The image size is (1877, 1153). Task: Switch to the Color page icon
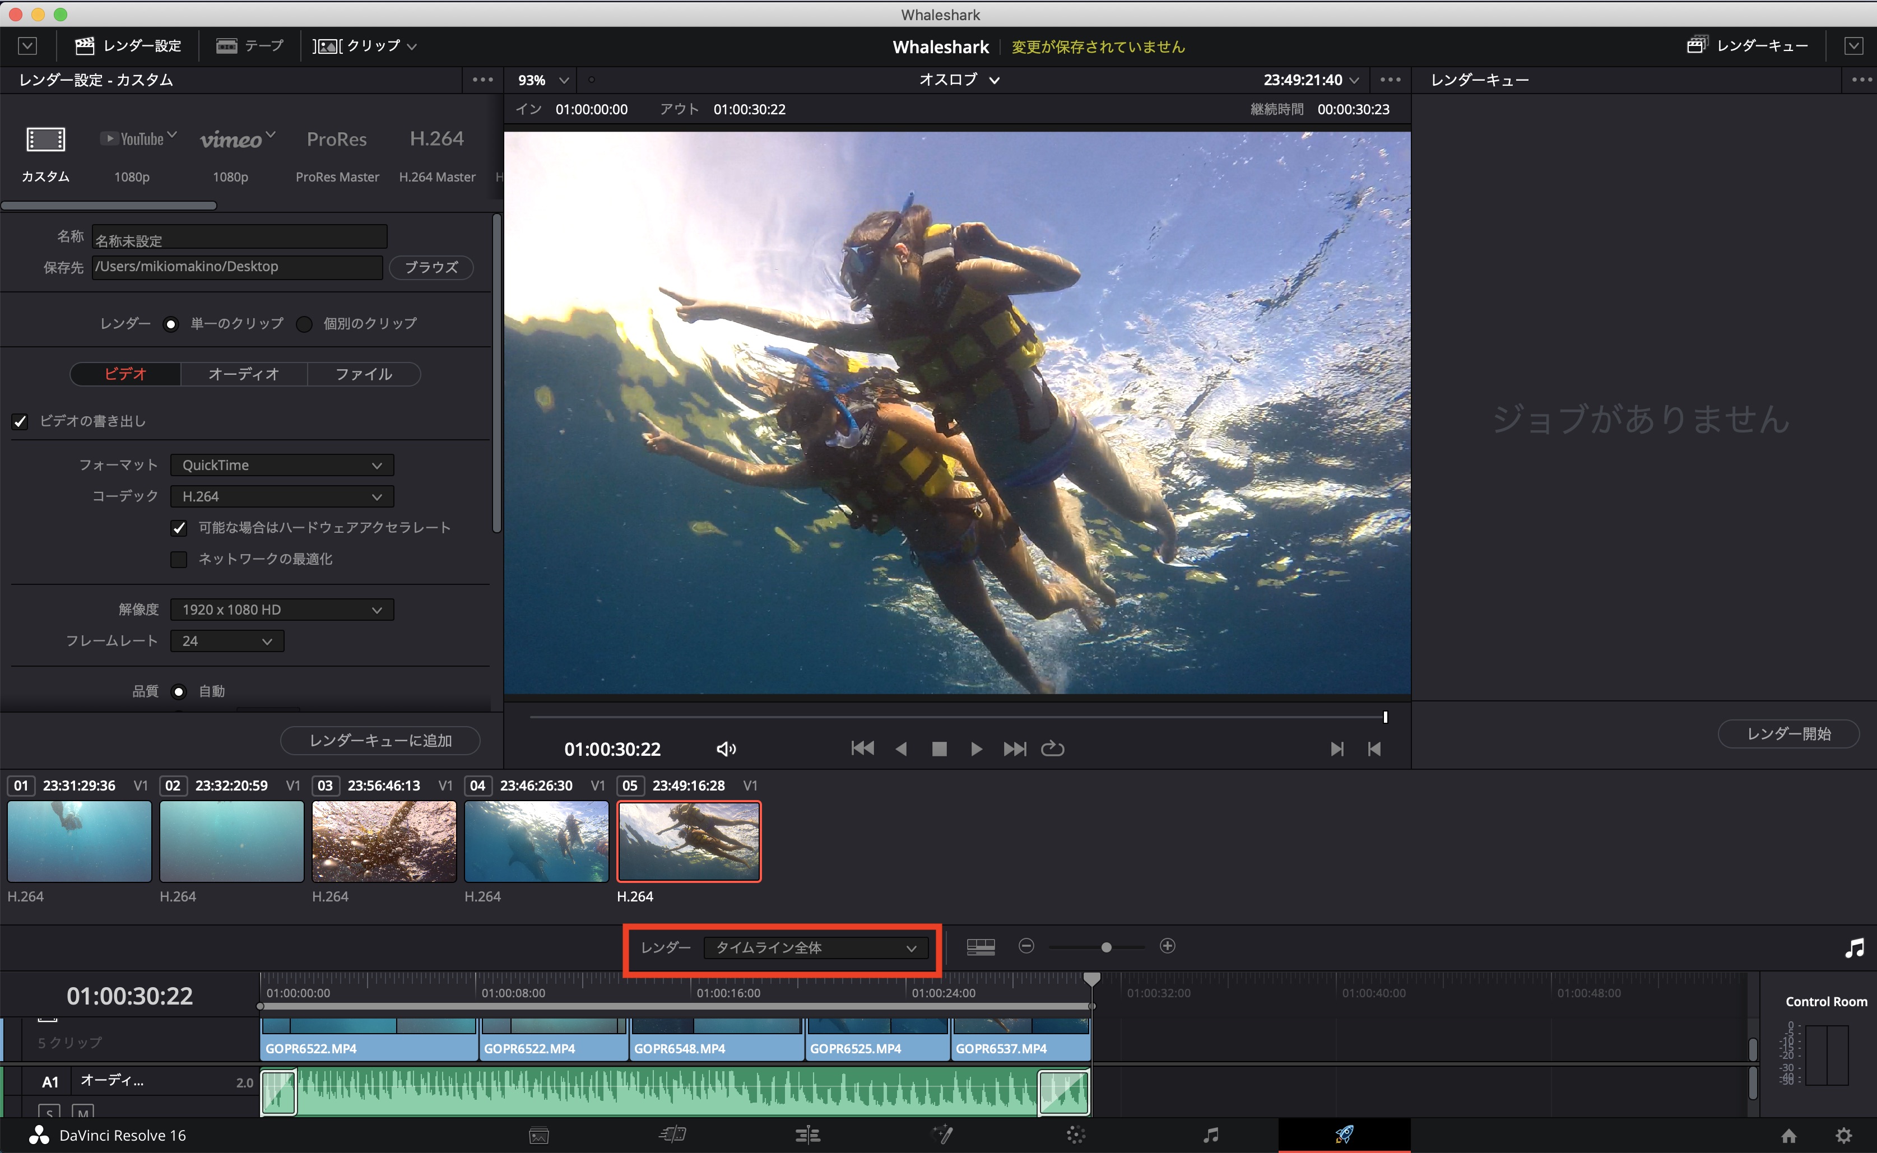tap(1076, 1135)
